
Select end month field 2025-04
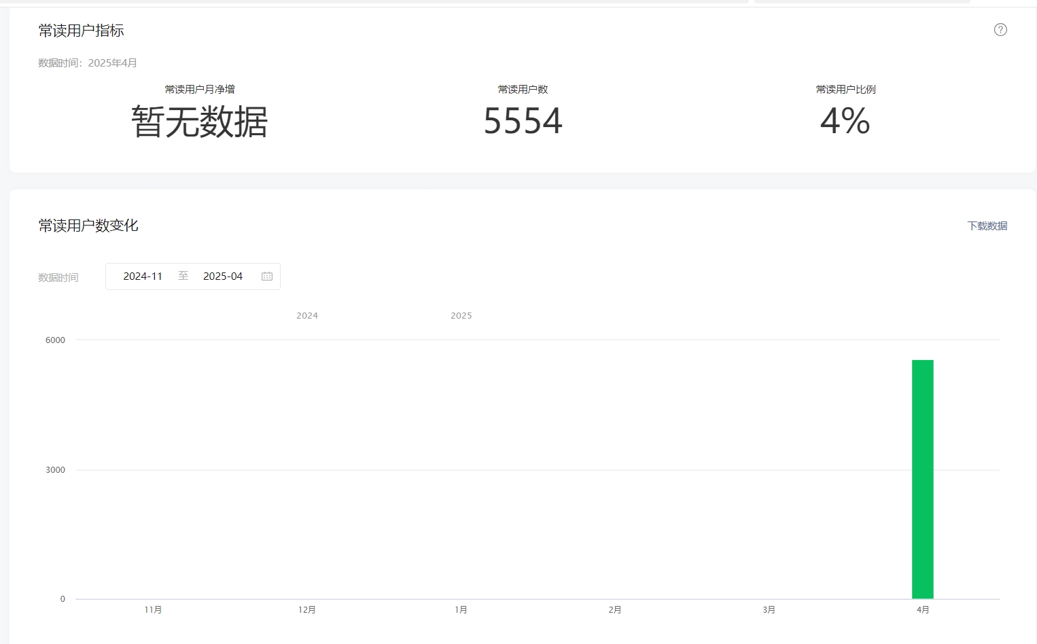point(223,276)
